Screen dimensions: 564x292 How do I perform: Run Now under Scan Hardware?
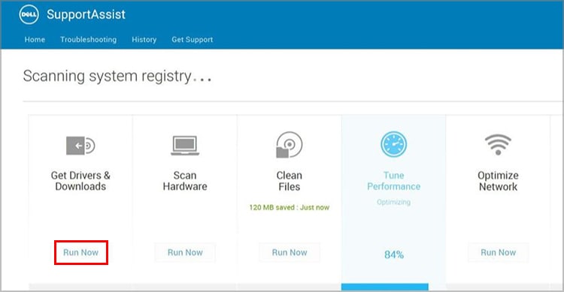tap(185, 252)
